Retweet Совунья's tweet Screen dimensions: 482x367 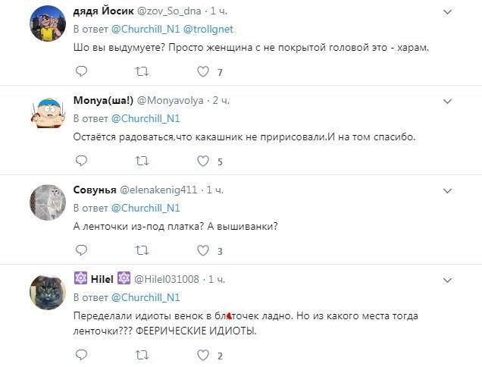point(142,251)
